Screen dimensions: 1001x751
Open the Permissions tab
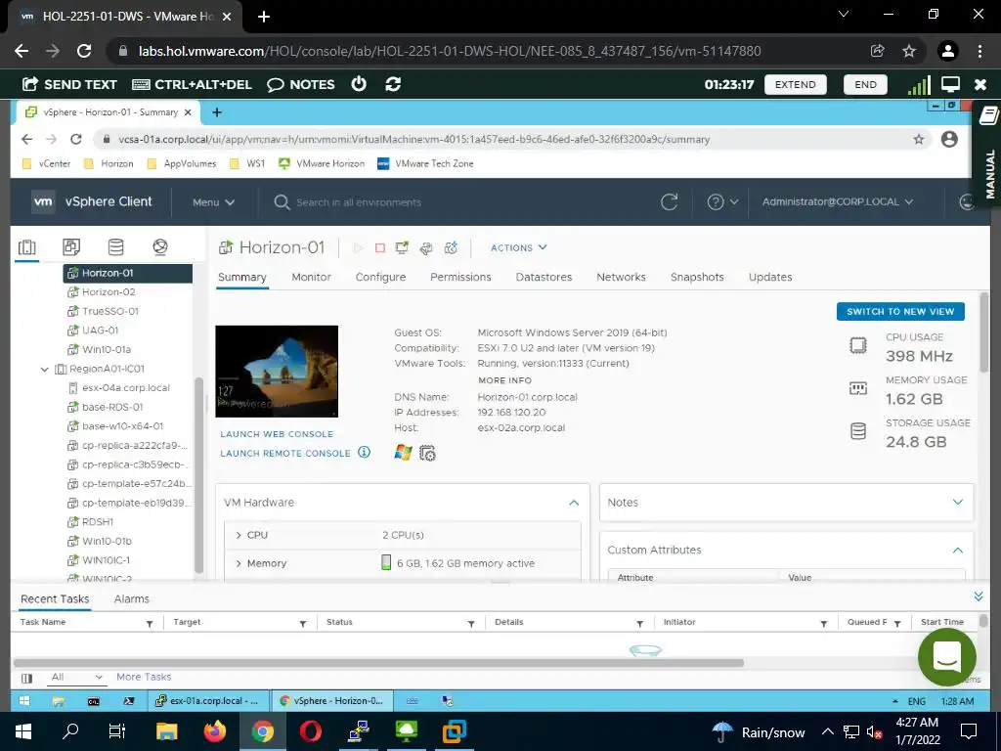[x=460, y=277]
